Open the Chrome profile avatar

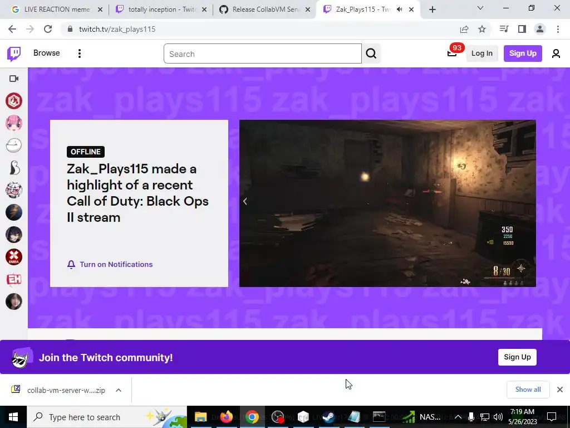pyautogui.click(x=540, y=29)
